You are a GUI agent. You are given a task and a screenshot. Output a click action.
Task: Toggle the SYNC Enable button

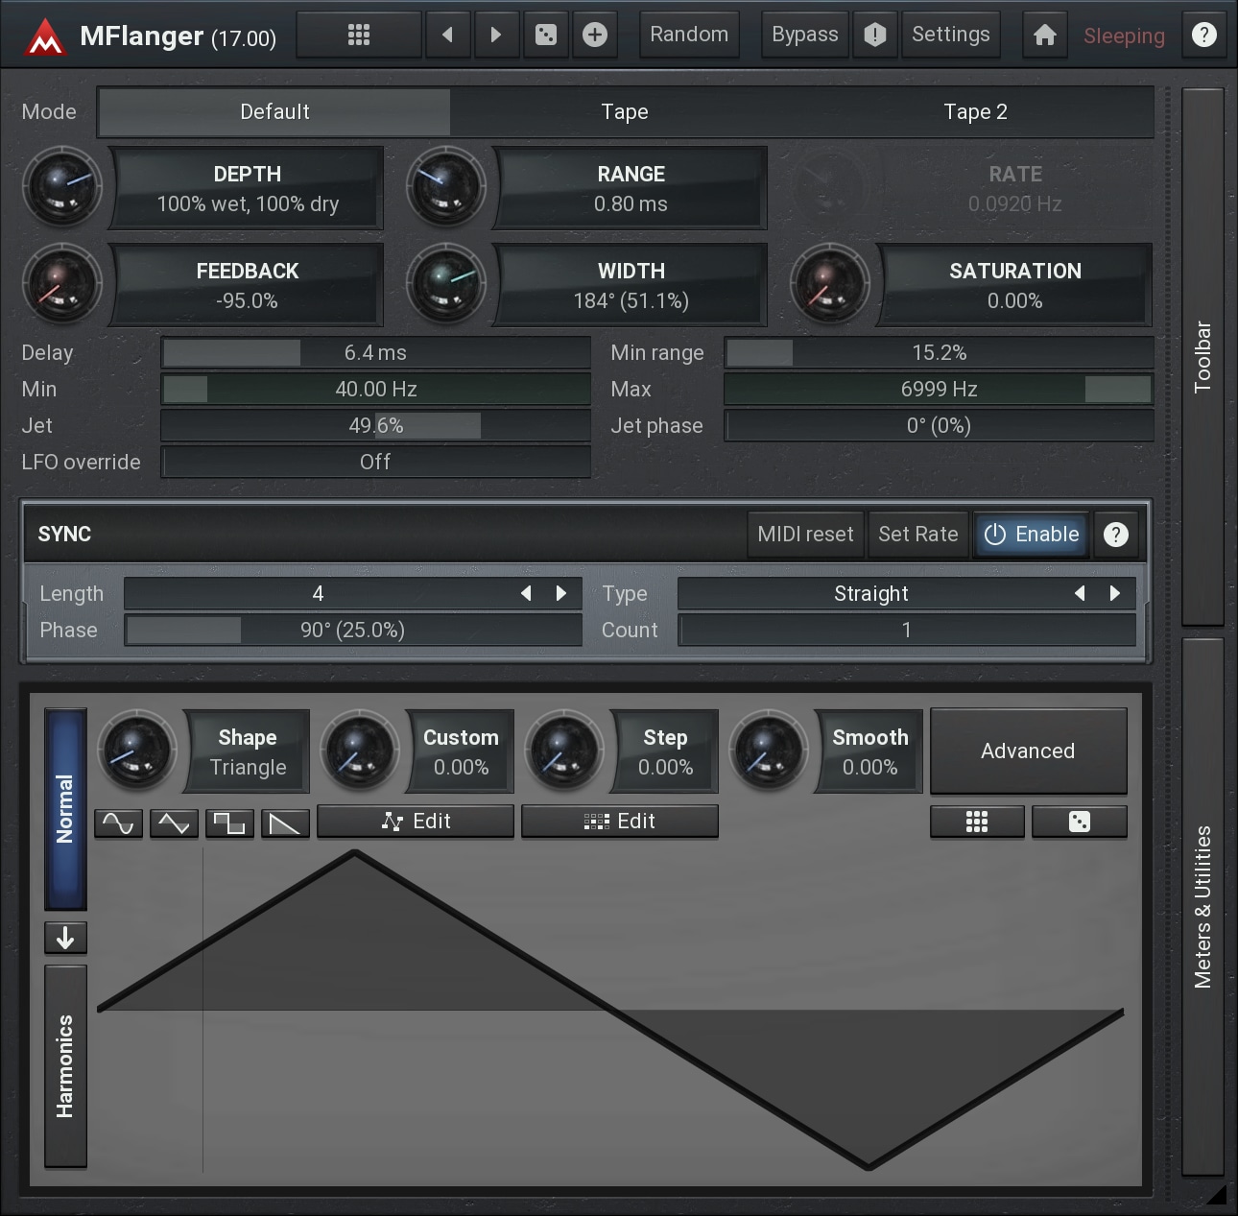(x=1032, y=535)
